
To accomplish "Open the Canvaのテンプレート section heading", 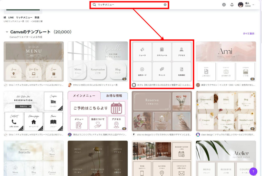I will pos(30,32).
